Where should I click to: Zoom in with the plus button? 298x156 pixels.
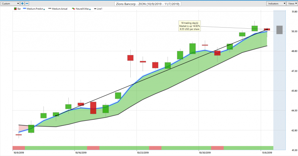point(22,3)
